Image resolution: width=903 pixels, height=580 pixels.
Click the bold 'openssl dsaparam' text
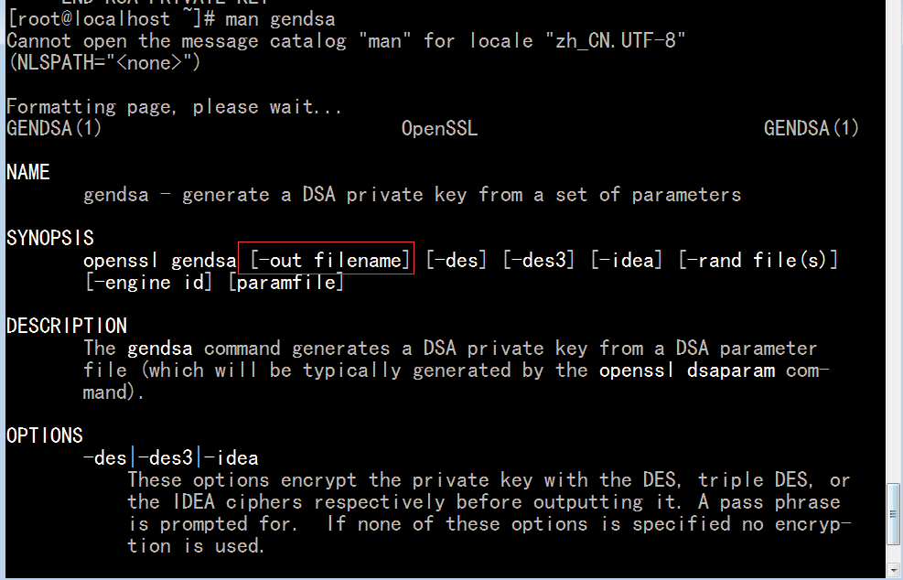[x=687, y=371]
